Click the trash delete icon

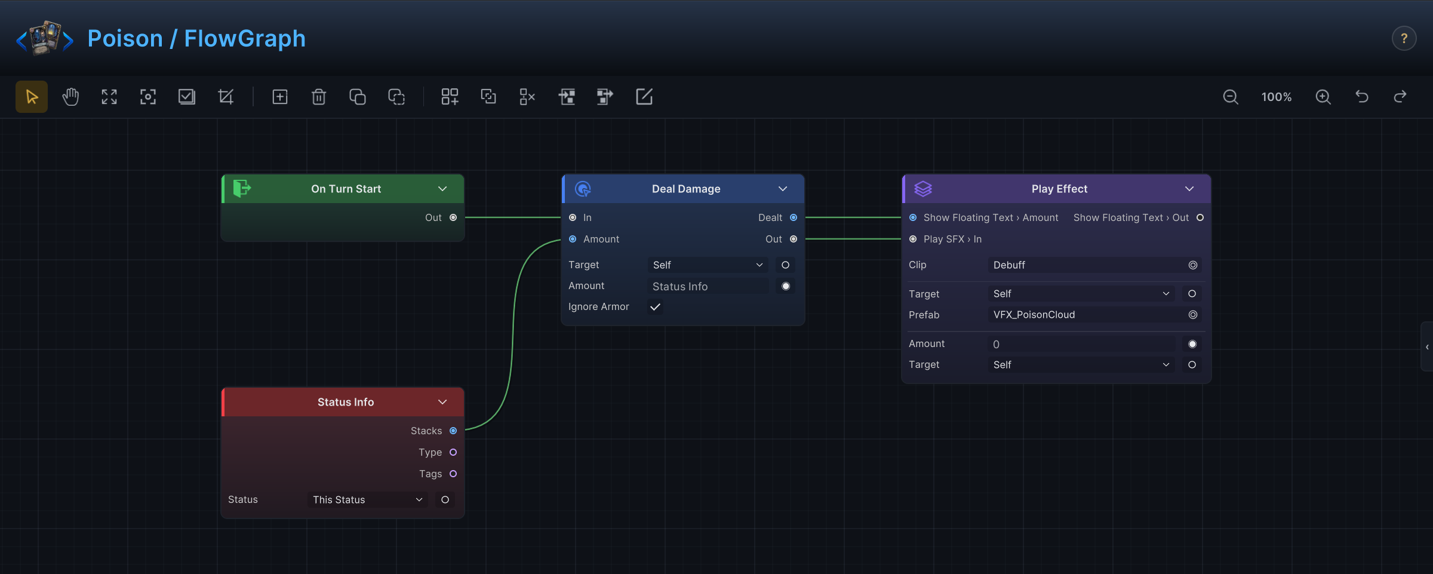(319, 97)
